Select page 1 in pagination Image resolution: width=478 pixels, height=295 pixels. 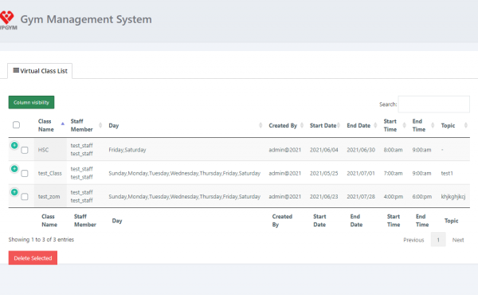click(438, 240)
